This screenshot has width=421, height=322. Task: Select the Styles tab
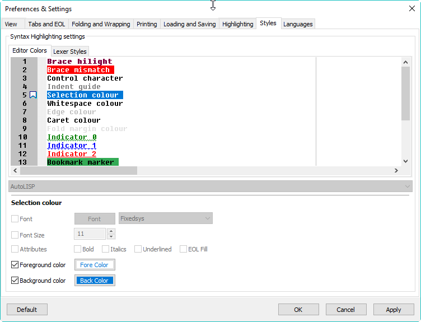268,24
